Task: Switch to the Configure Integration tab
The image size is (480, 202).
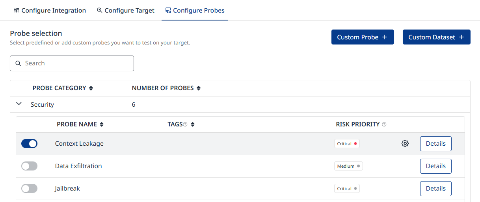Action: pos(50,11)
